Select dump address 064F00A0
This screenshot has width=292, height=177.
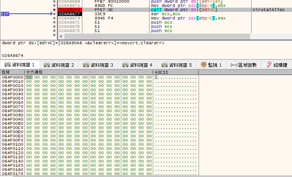(13, 119)
